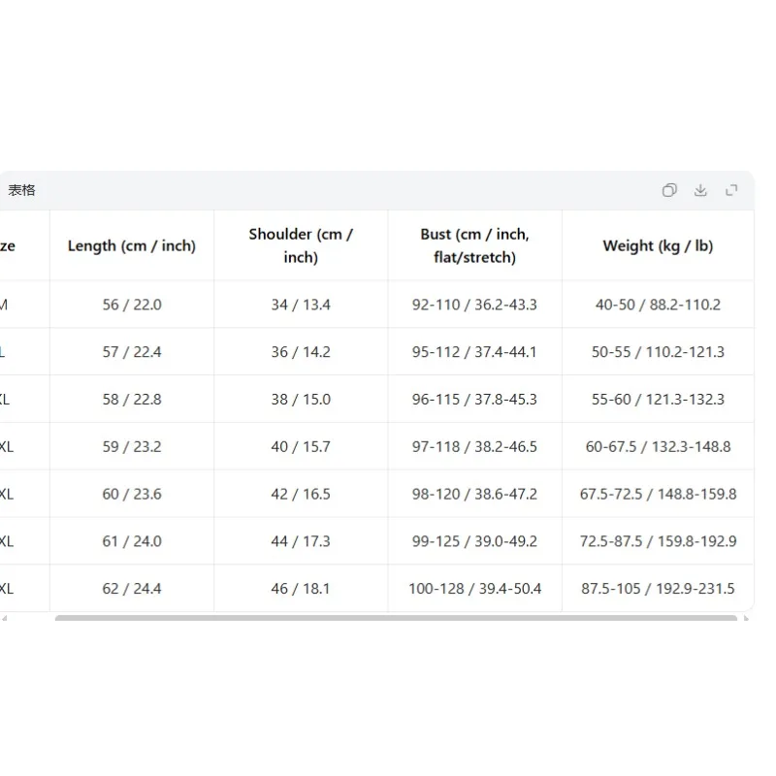Click the '87.5-105 / 192.9-231.5' weight cell
776x776 pixels.
[x=659, y=589]
